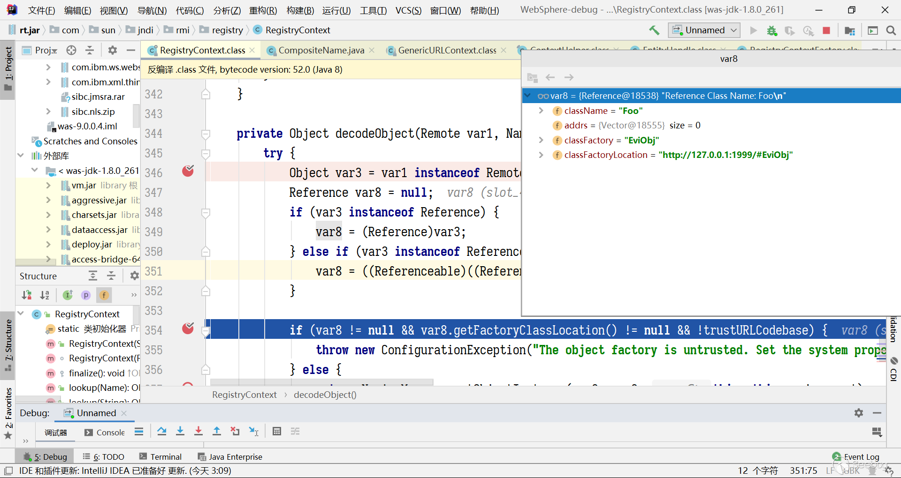This screenshot has width=901, height=478.
Task: Toggle breakpoint on line 354
Action: coord(188,329)
